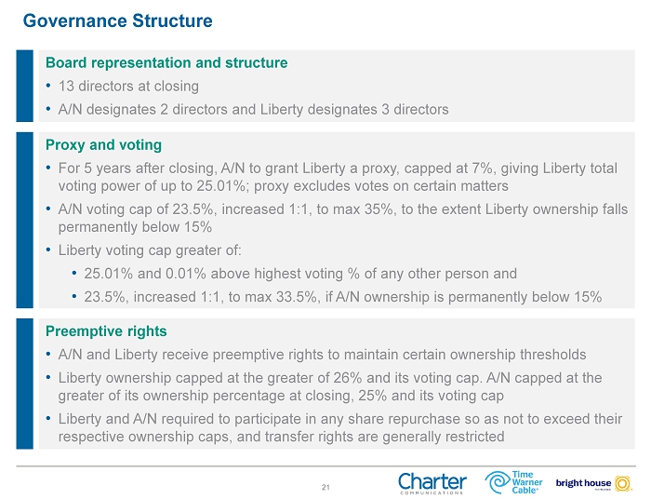Select the Governance Structure slide title
651x499 pixels.
click(117, 20)
